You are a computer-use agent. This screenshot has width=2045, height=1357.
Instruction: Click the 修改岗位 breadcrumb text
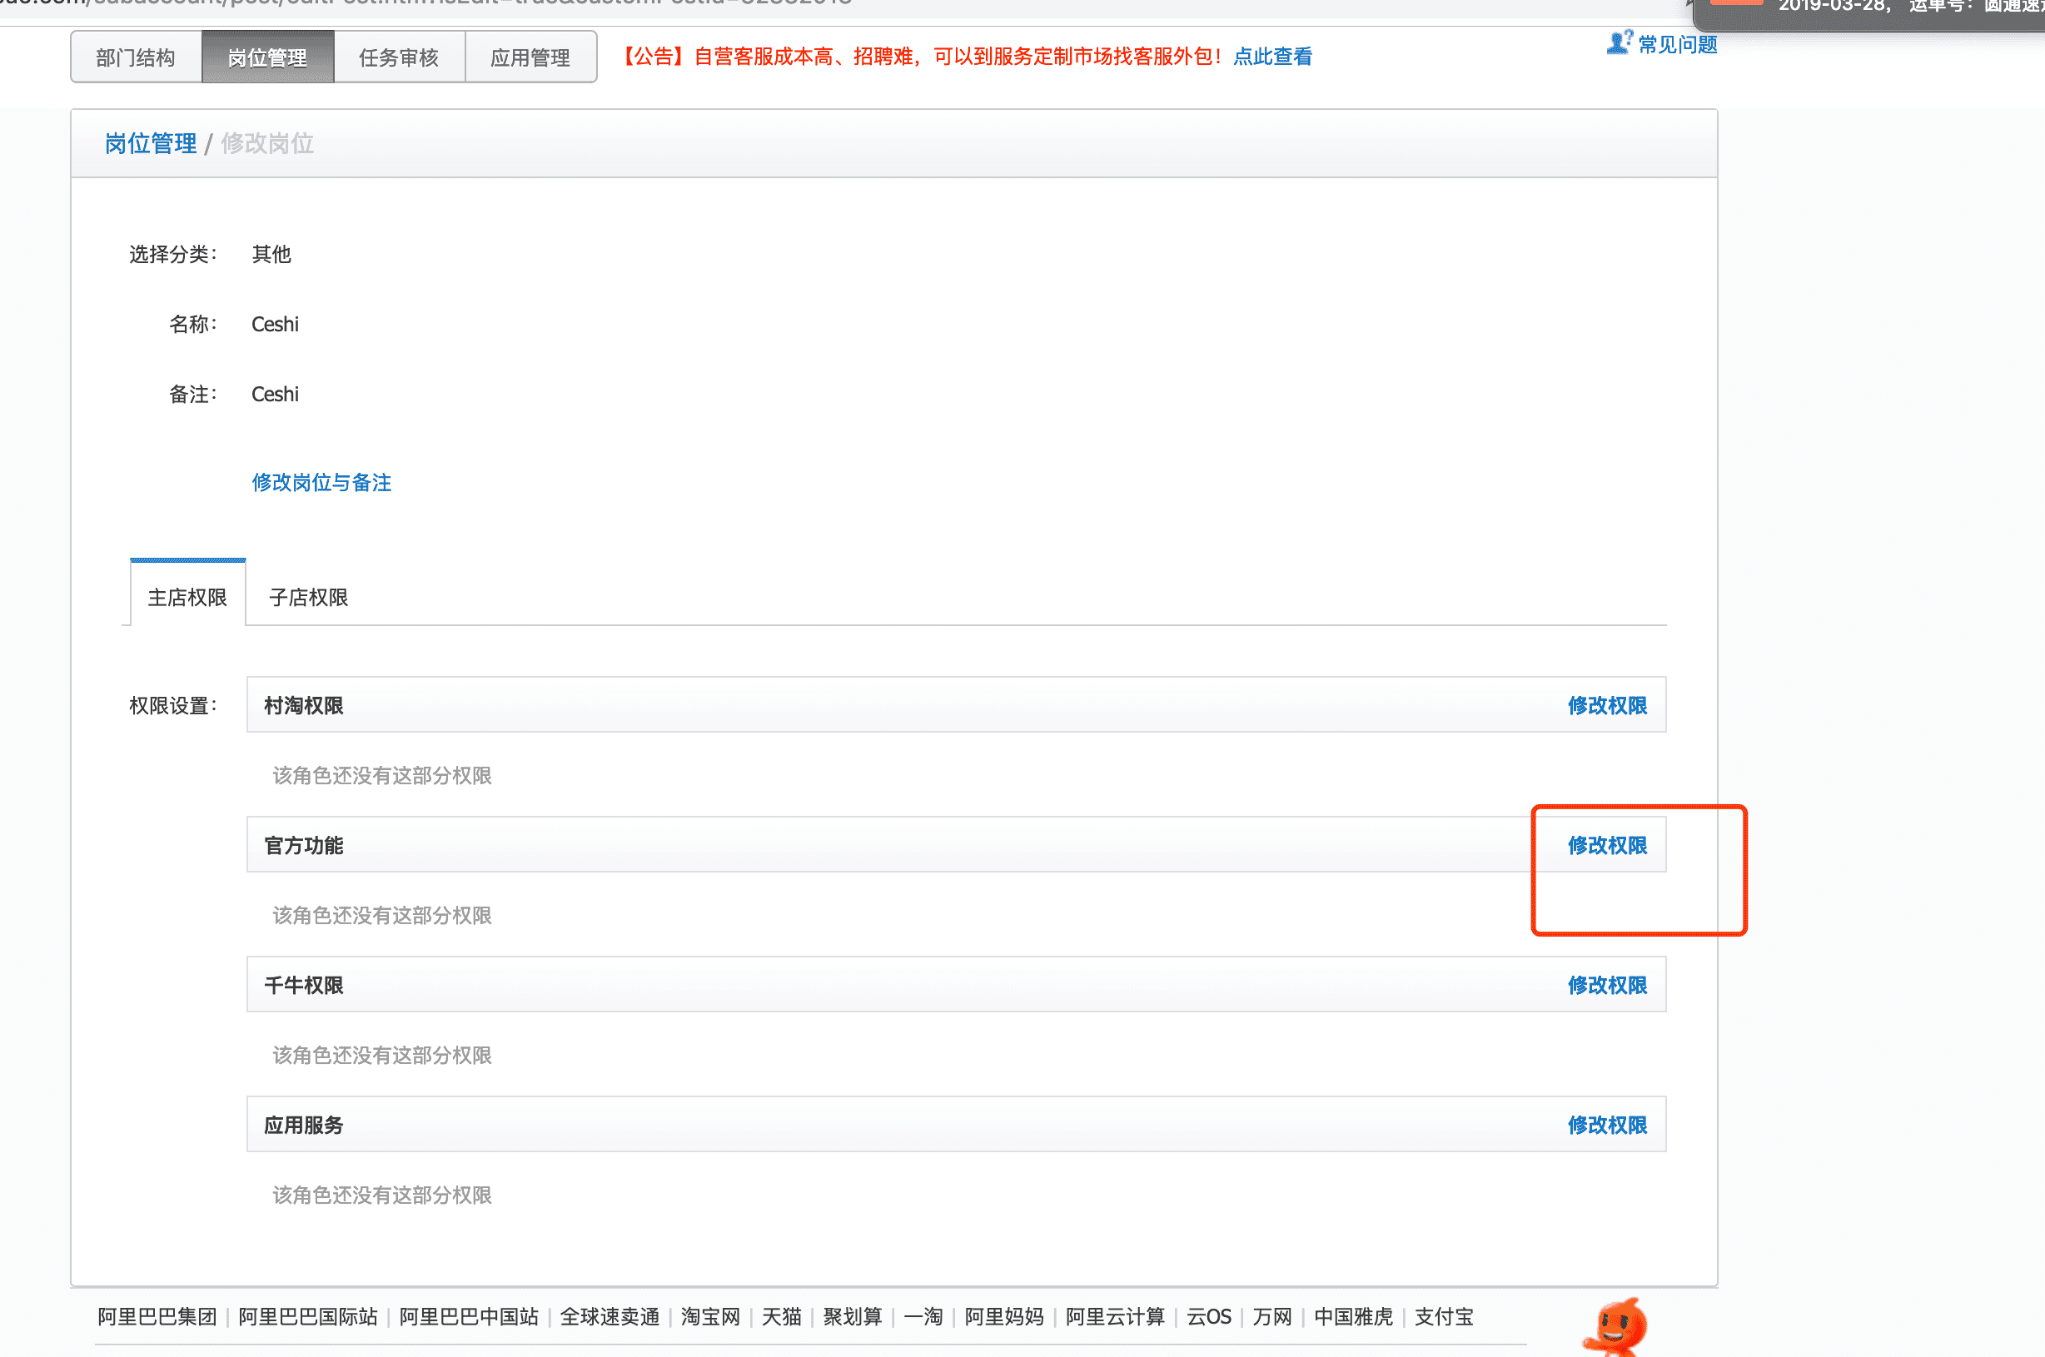click(x=267, y=144)
